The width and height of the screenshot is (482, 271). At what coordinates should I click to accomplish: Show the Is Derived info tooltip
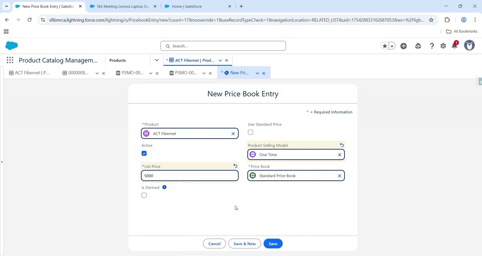pos(164,187)
